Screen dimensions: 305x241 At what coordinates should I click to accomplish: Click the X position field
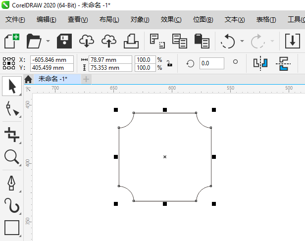click(x=51, y=60)
